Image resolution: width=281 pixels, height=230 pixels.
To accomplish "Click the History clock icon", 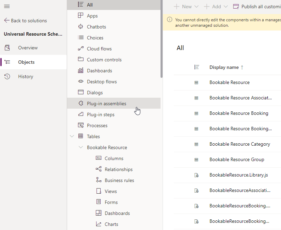I will pos(7,76).
